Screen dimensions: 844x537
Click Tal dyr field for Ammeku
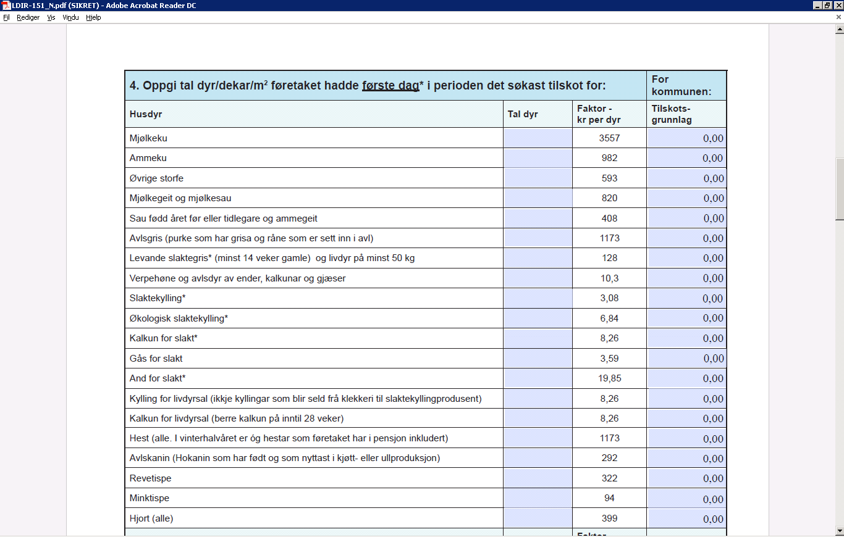[538, 158]
